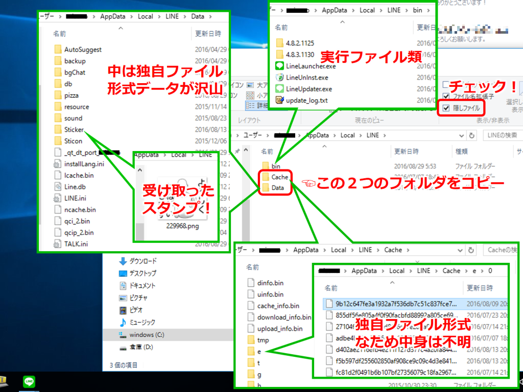Select uinfo.bin in Cache window
The width and height of the screenshot is (523, 392).
[266, 295]
